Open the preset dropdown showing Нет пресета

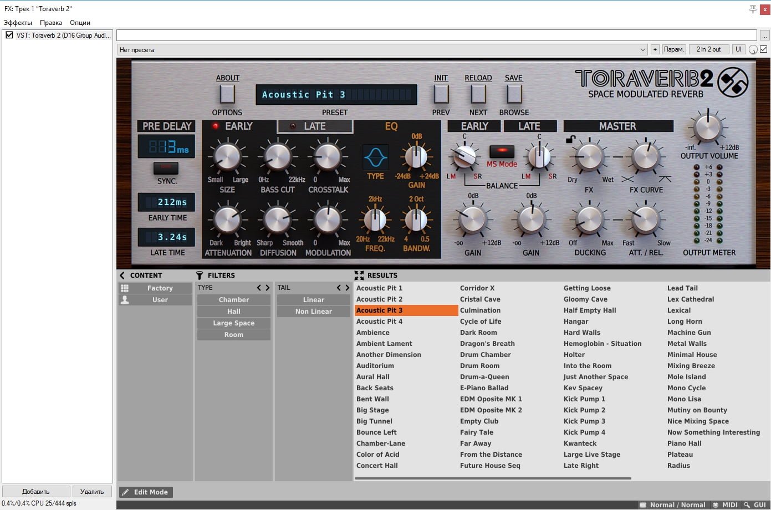[x=382, y=49]
